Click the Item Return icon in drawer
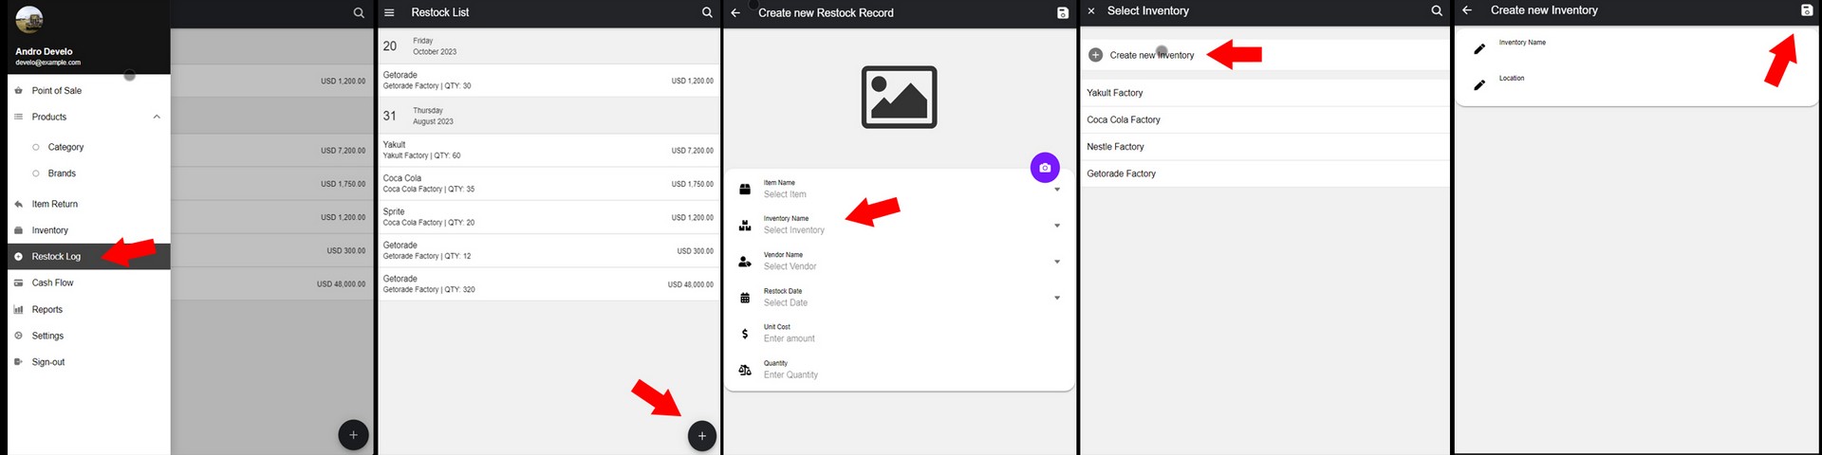The image size is (1822, 455). (18, 205)
